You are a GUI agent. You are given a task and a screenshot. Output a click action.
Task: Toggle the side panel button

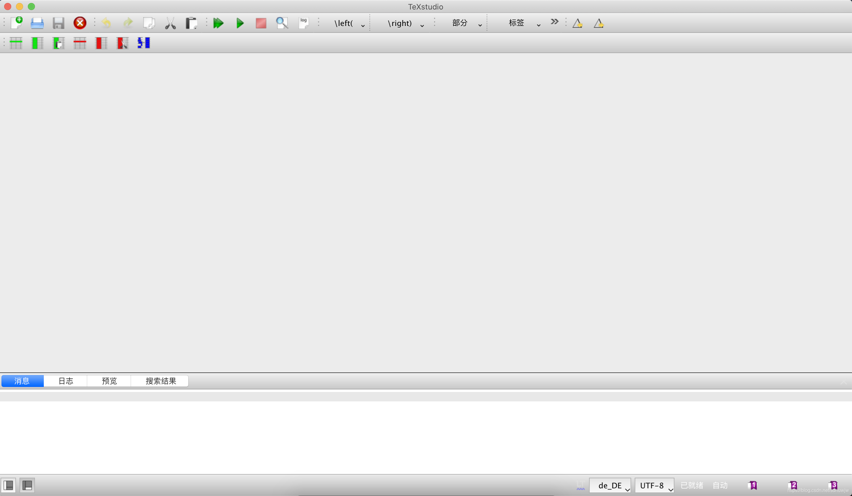click(x=9, y=485)
